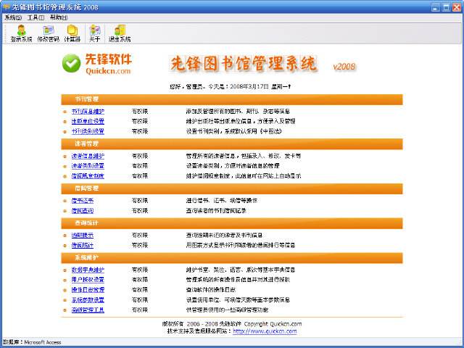Click the Quickcn.com text under the logo

[x=108, y=71]
